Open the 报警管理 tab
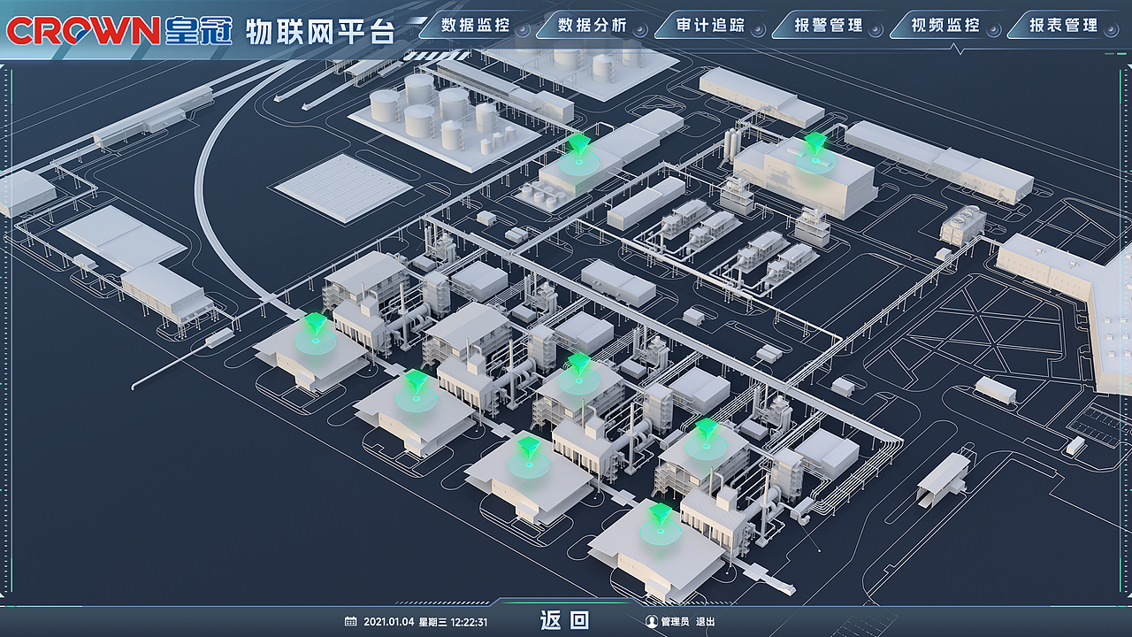The image size is (1132, 637). tap(830, 26)
